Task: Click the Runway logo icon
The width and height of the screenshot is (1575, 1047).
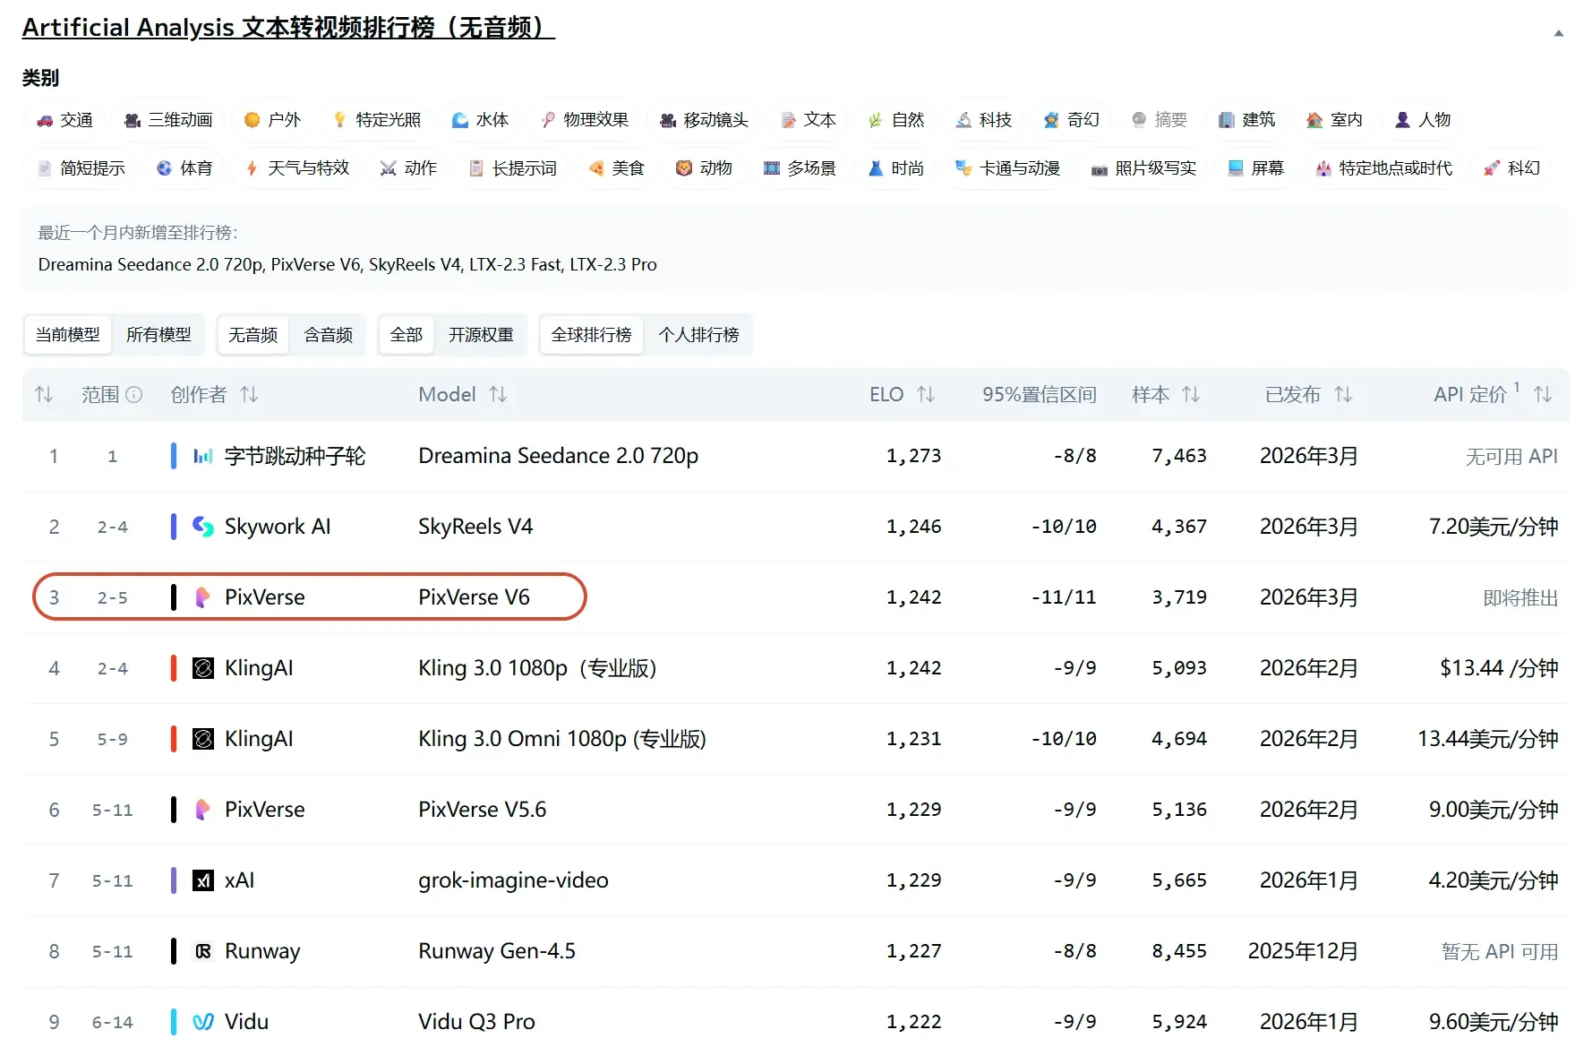Action: tap(203, 951)
